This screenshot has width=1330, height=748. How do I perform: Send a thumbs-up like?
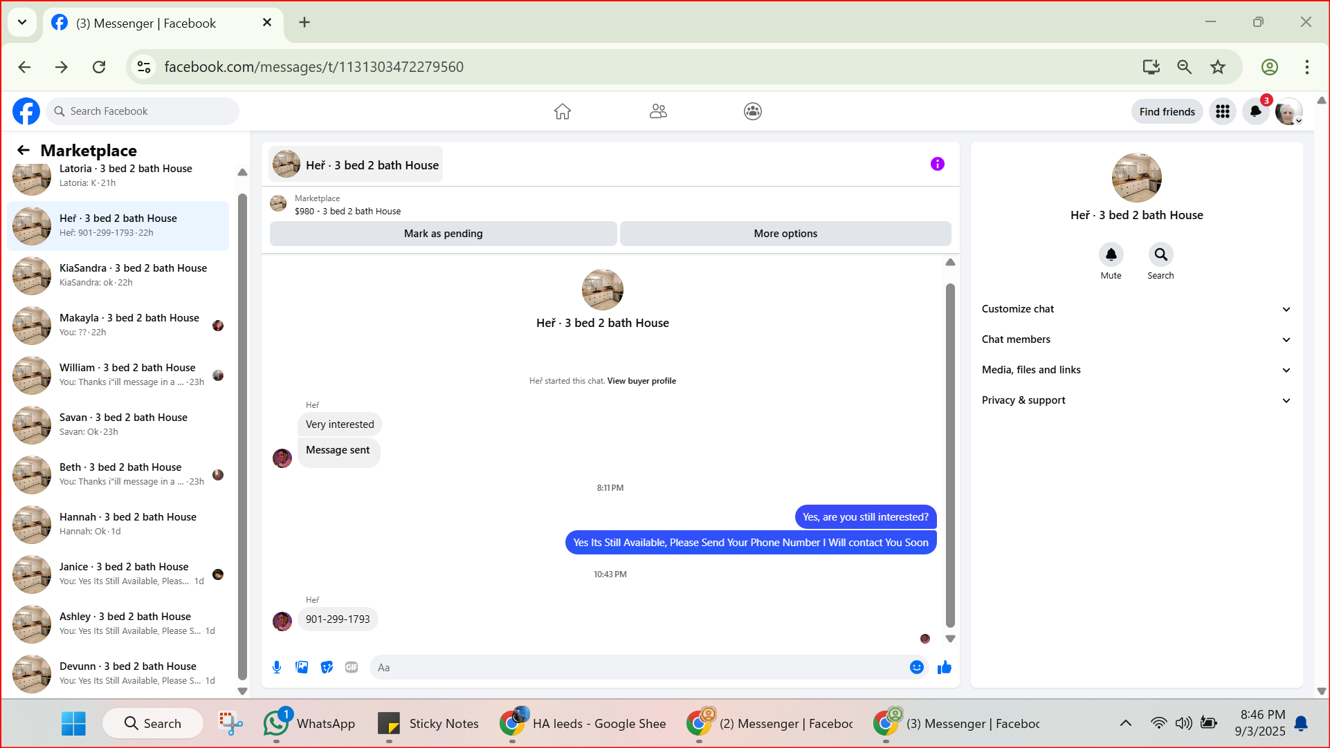[x=945, y=667]
